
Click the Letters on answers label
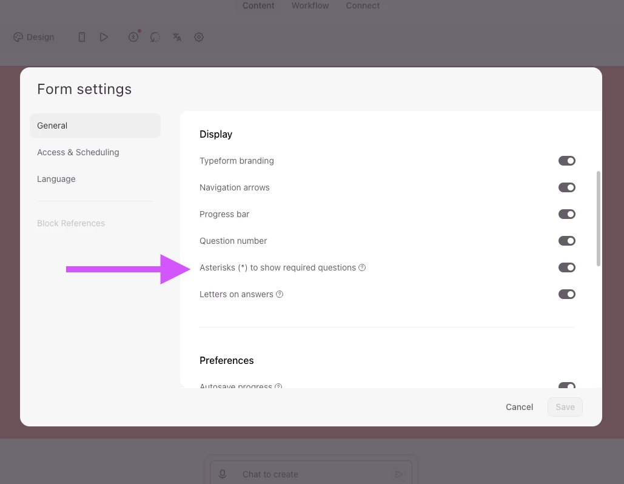point(236,294)
